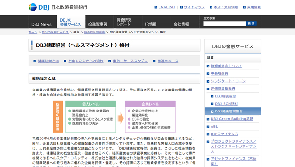Image resolution: width=295 pixels, height=167 pixels.
Task: Click the 個人レベル diagram box
Action: click(x=90, y=117)
